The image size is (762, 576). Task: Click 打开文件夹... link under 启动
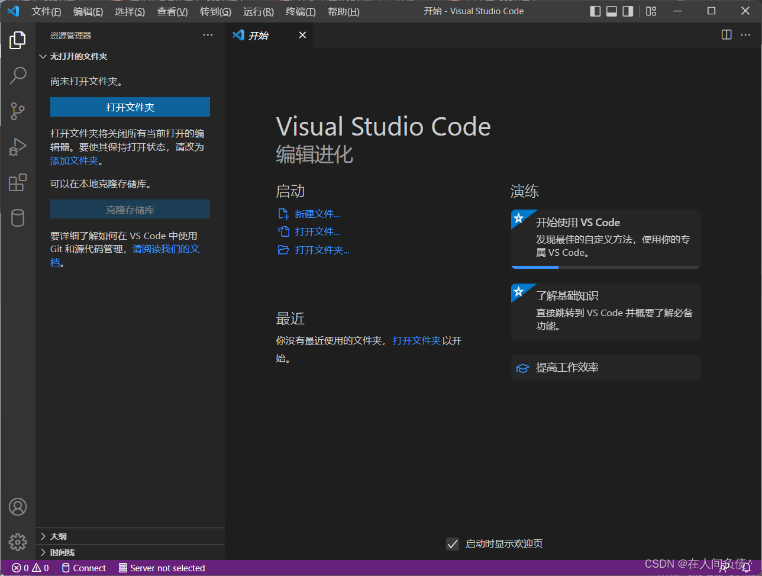[322, 250]
